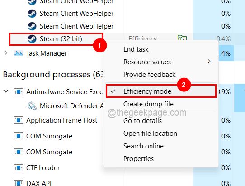Click the Task Manager graph icon
Image resolution: width=245 pixels, height=186 pixels.
(x=19, y=53)
